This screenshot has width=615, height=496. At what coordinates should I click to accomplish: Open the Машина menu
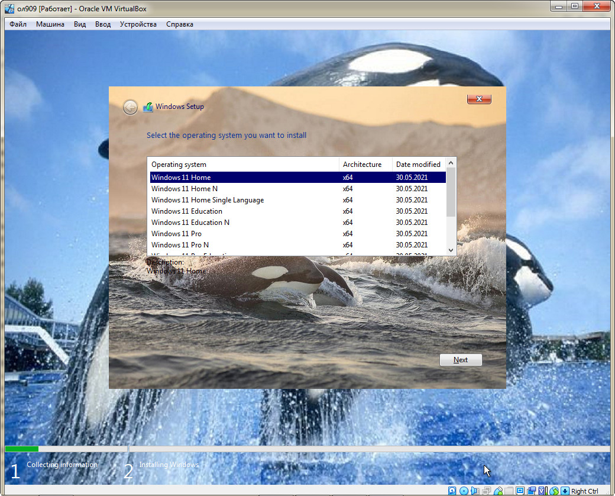click(x=50, y=24)
